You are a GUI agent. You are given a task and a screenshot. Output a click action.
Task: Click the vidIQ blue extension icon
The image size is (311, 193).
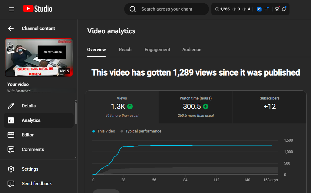pyautogui.click(x=259, y=9)
